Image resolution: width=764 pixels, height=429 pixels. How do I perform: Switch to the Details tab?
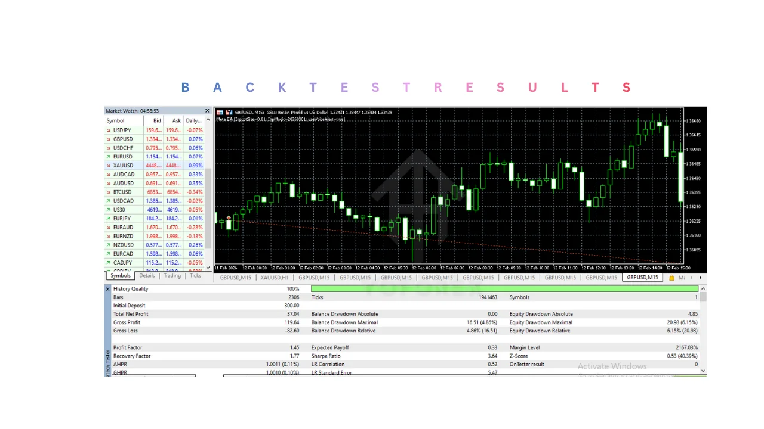pos(147,276)
